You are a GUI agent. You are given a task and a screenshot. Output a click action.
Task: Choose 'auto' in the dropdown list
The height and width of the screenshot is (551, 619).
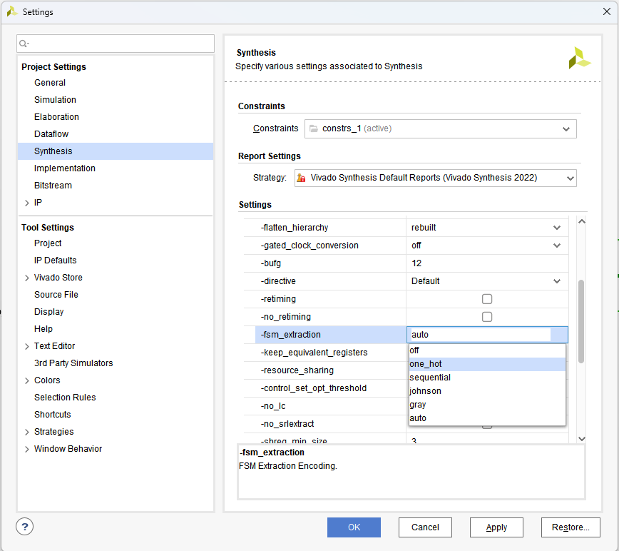coord(487,418)
